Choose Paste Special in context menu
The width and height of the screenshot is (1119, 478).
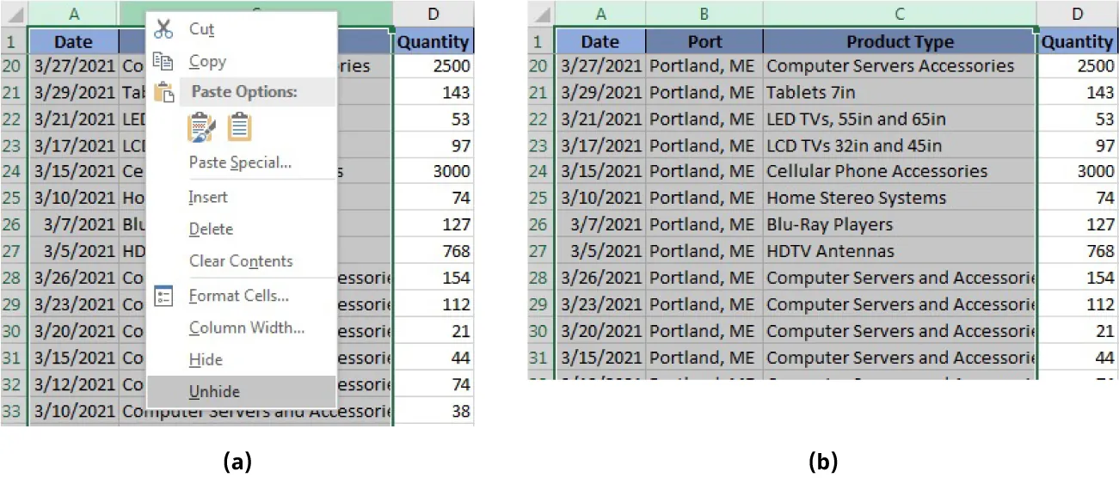pyautogui.click(x=240, y=162)
